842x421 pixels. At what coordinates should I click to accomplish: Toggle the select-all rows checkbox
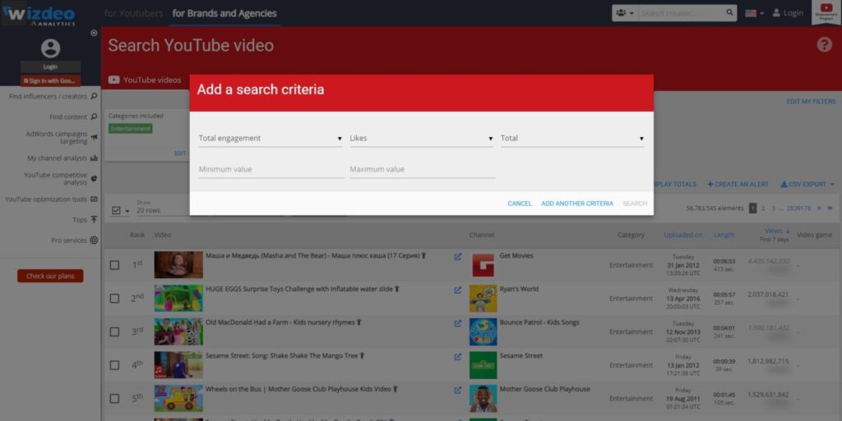116,211
